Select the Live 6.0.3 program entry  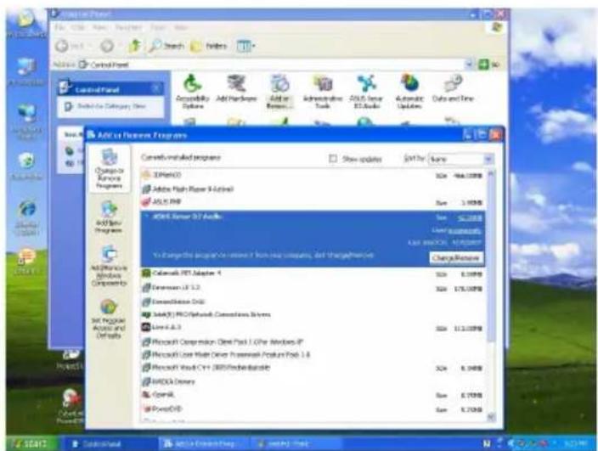click(313, 328)
